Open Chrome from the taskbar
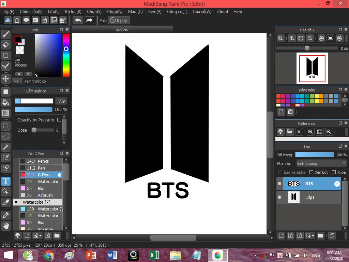 point(49,255)
